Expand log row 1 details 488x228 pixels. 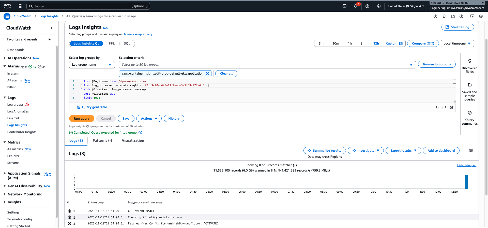[x=70, y=211]
